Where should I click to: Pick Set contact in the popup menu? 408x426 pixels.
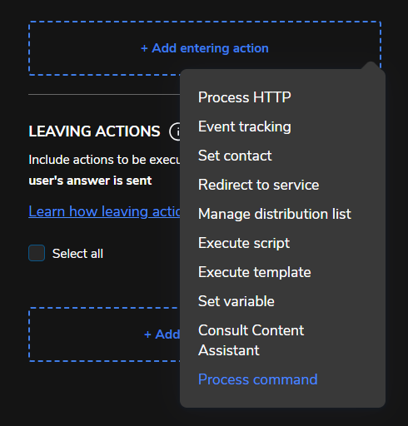[235, 156]
